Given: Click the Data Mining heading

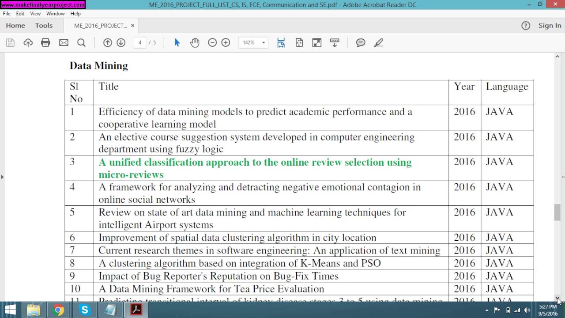Looking at the screenshot, I should click(99, 66).
